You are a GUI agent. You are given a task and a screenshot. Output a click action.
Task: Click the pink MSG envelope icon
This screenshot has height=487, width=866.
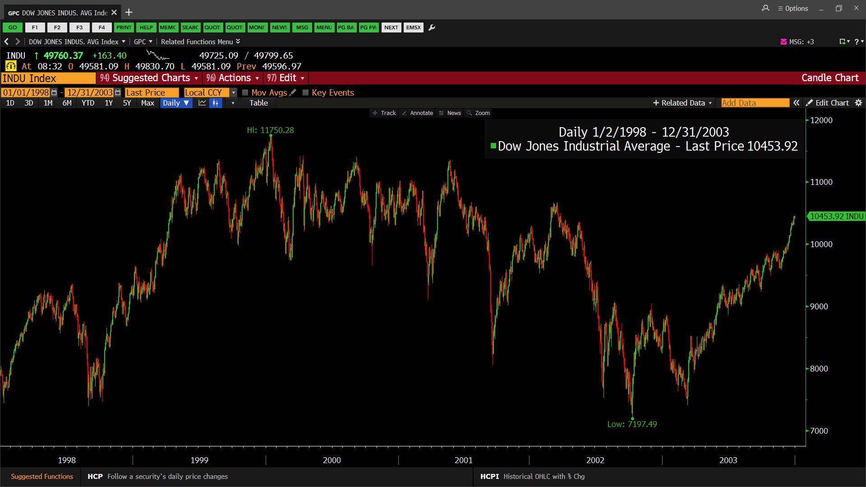click(x=783, y=41)
